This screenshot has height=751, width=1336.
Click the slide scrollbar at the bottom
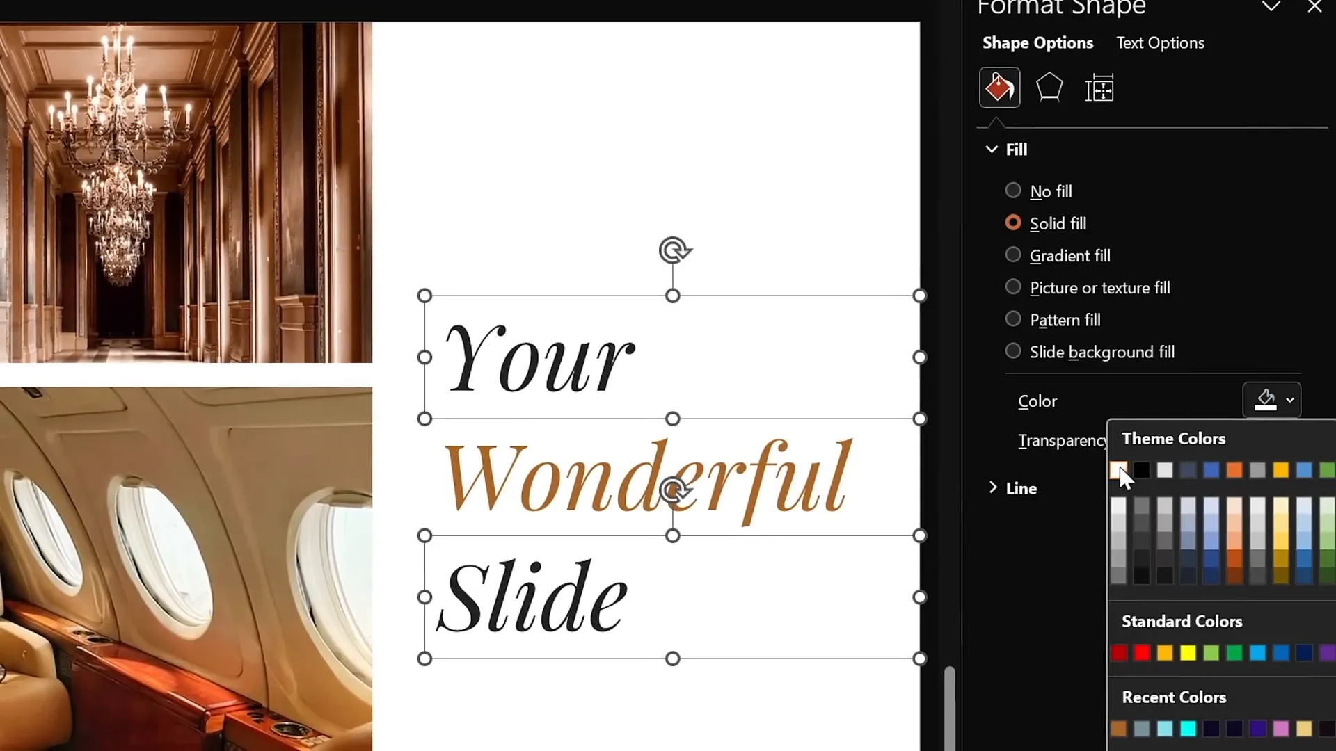point(950,706)
